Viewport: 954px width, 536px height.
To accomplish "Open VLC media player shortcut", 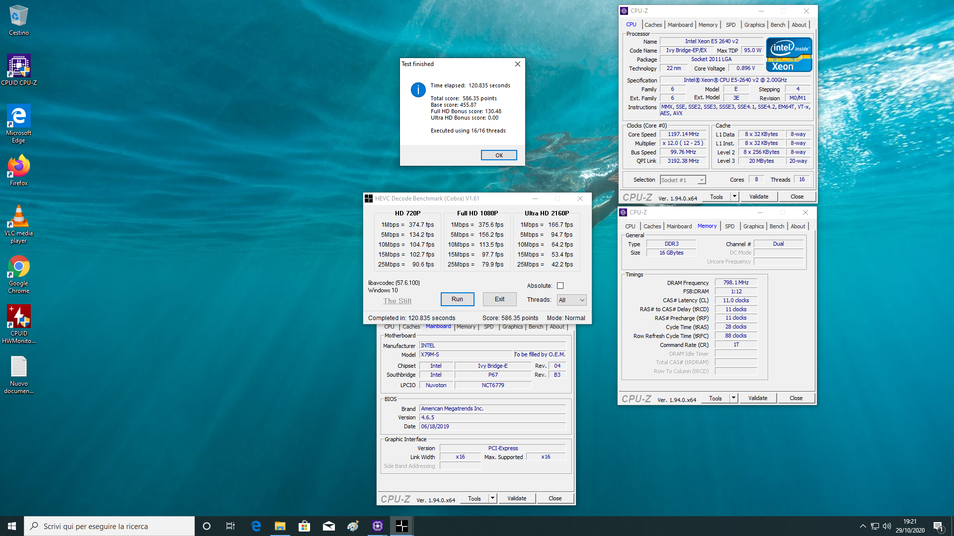I will tap(19, 224).
